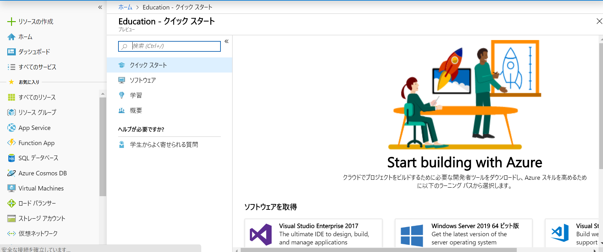This screenshot has width=603, height=252.
Task: Click the Overview chart icon
Action: tap(122, 110)
